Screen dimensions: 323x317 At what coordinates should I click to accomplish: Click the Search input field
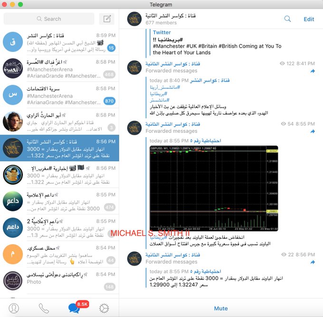coord(49,19)
